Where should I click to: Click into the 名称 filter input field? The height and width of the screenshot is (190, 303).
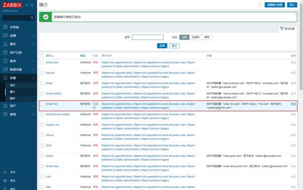pos(148,37)
